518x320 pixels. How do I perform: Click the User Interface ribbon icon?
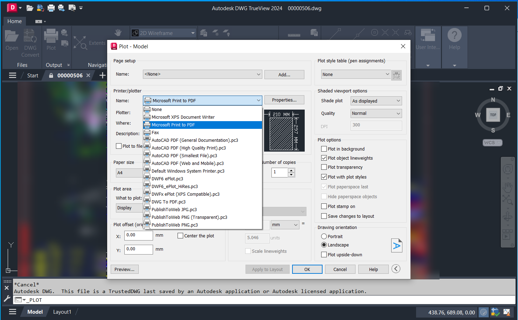click(x=428, y=35)
